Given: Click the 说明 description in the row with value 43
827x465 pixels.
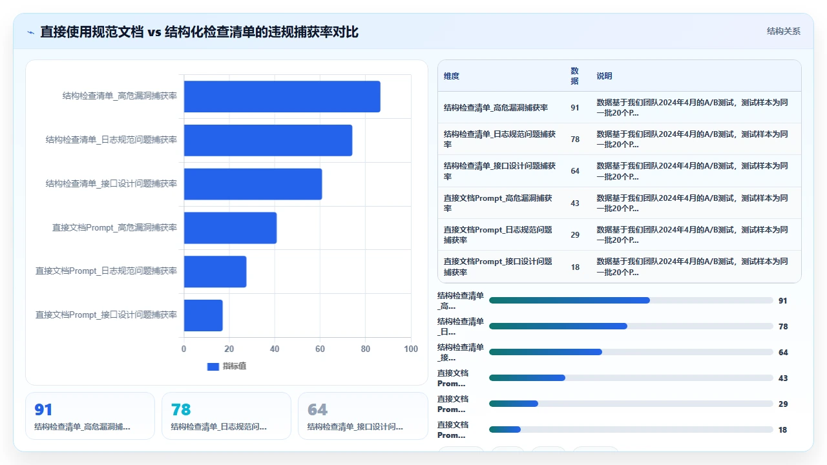Looking at the screenshot, I should tap(693, 203).
